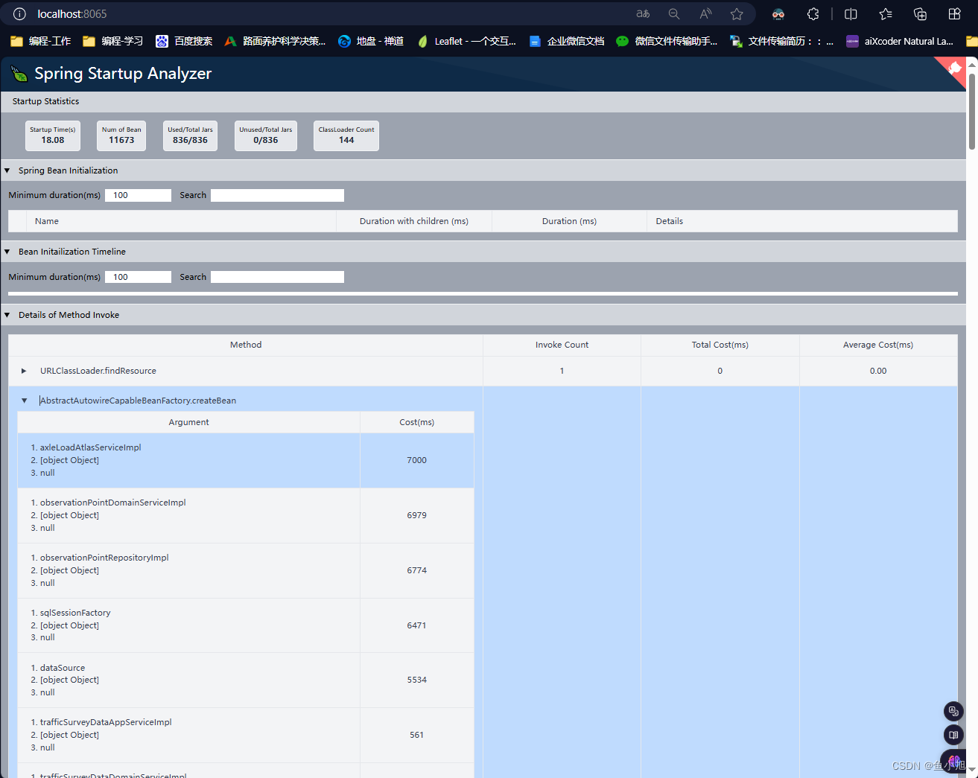Click Search field under Spring Bean Initialization
The height and width of the screenshot is (778, 978).
[277, 195]
